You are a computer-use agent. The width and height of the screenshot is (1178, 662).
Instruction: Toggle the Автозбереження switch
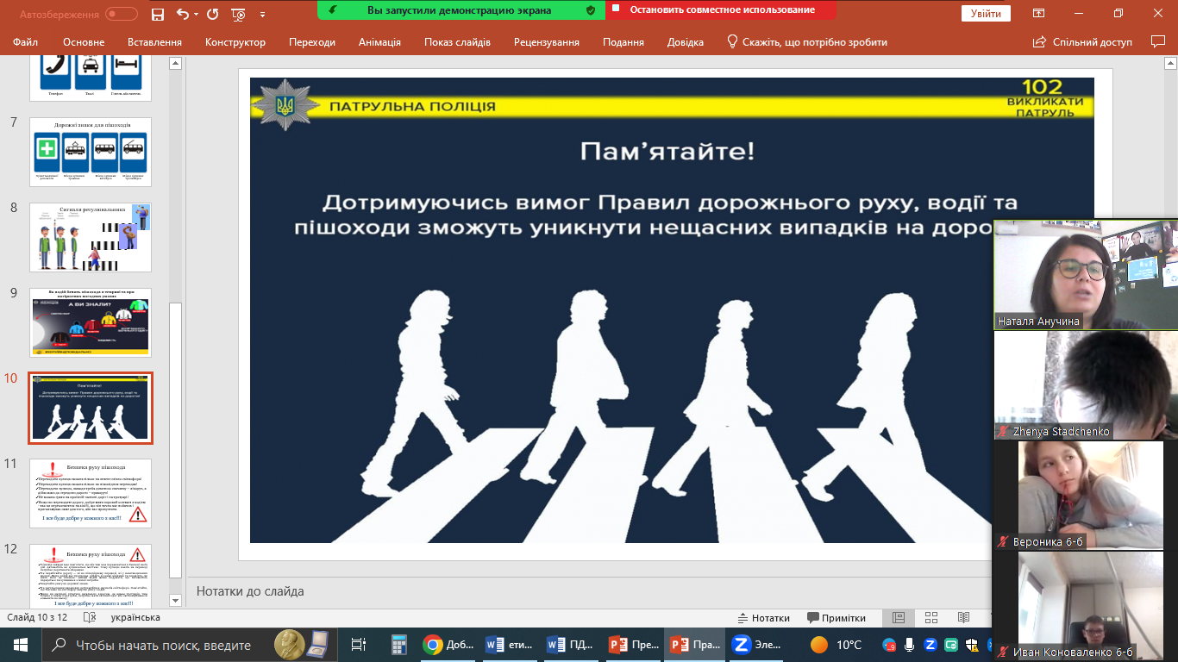pos(122,14)
